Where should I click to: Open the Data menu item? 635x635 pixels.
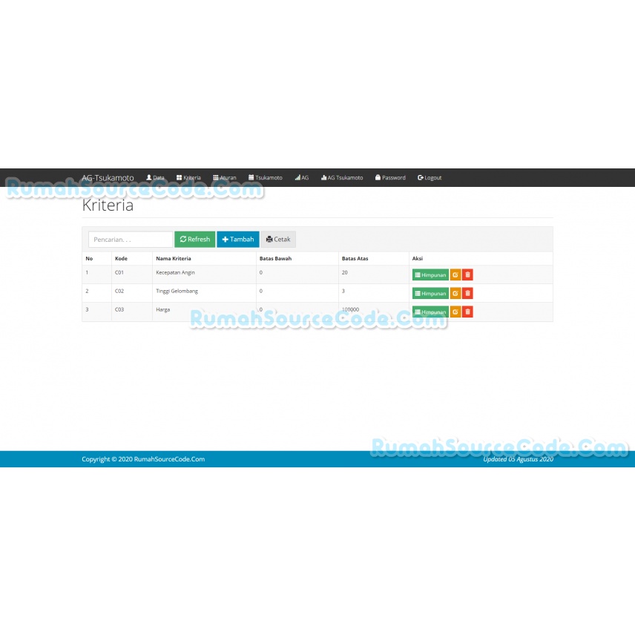click(x=155, y=178)
